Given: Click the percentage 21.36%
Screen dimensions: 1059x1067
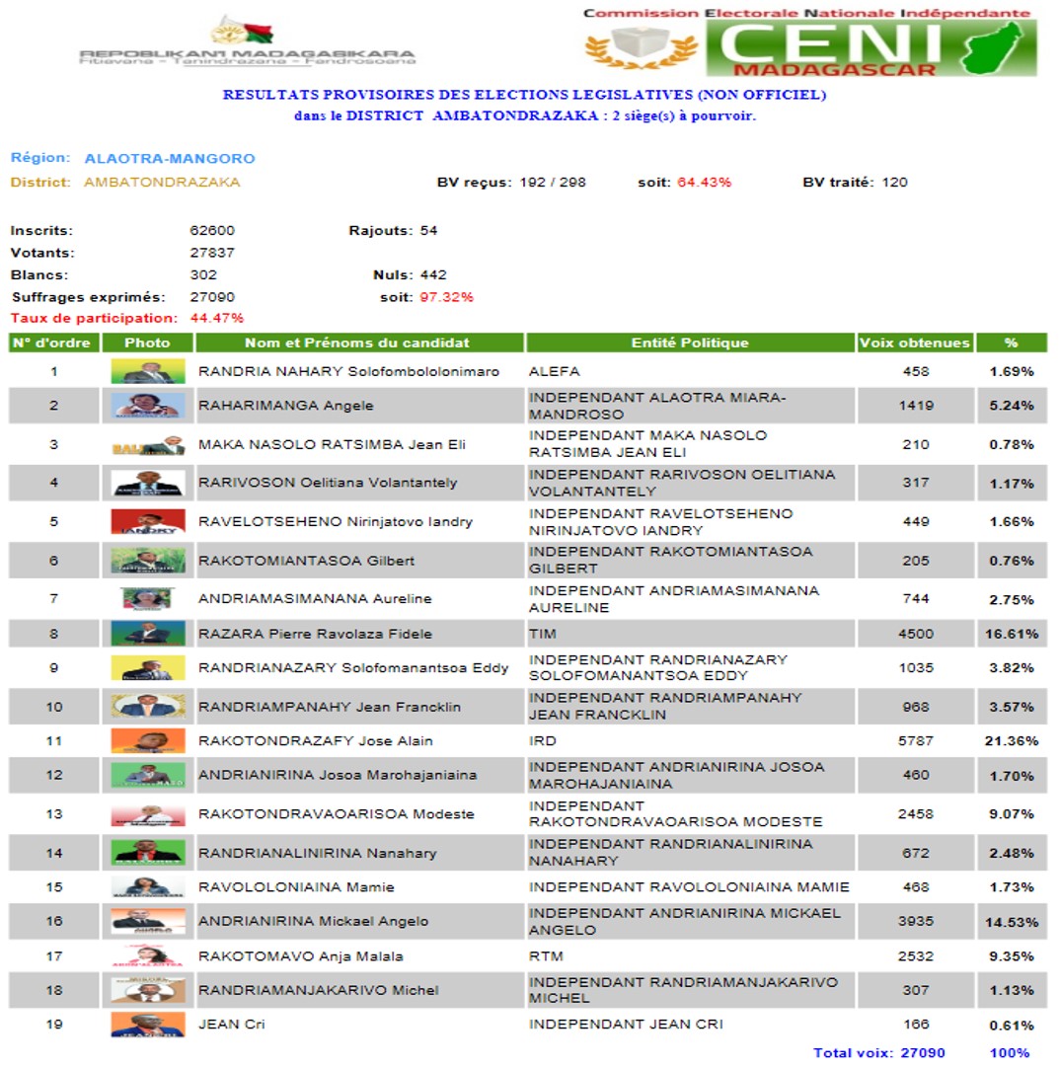Looking at the screenshot, I should coord(1012,740).
